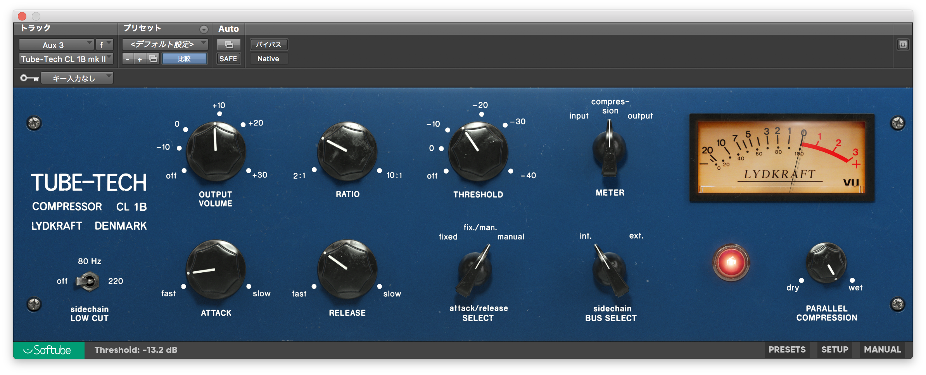Click the "-40" threshold marking

click(528, 175)
